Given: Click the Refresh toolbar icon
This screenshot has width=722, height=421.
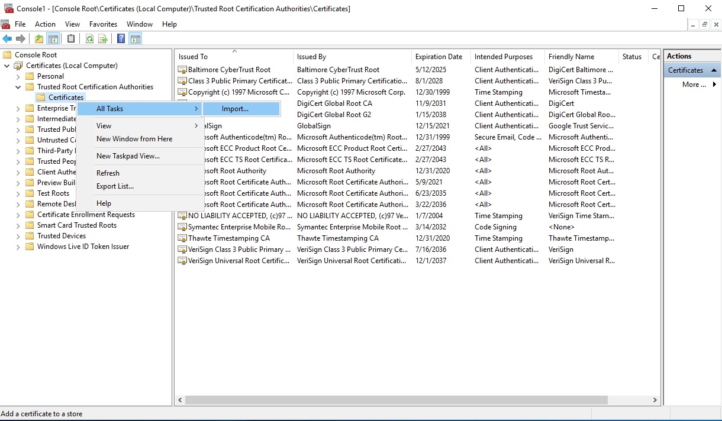Looking at the screenshot, I should pos(89,39).
